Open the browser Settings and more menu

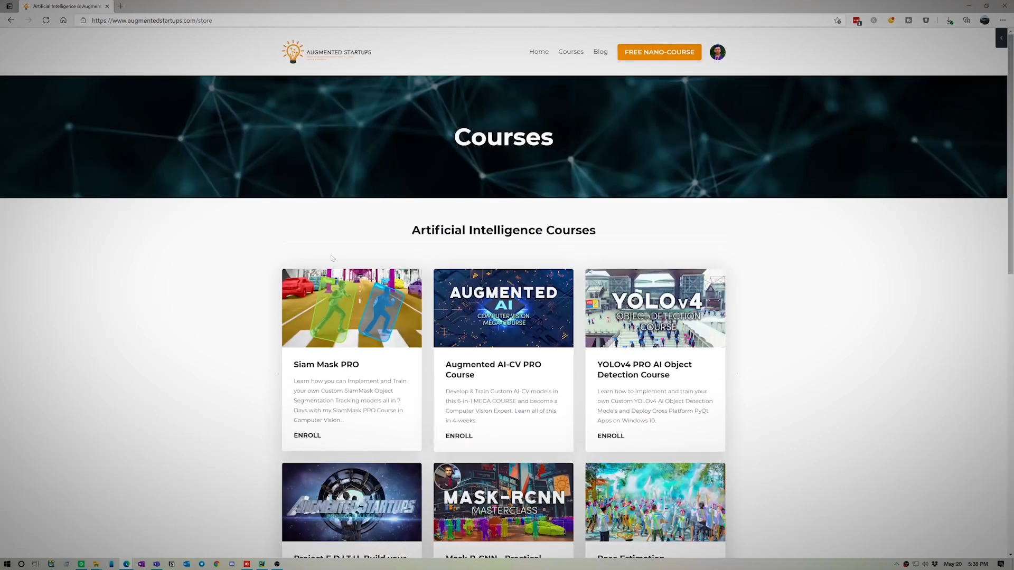(x=1002, y=21)
